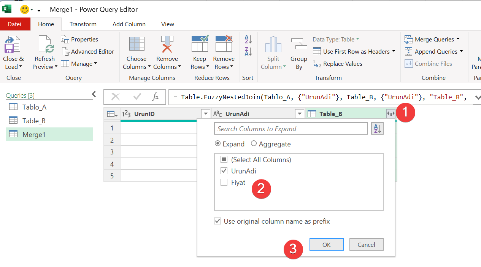Sort ascending with the A-Z icon
Image resolution: width=481 pixels, height=267 pixels.
click(248, 39)
